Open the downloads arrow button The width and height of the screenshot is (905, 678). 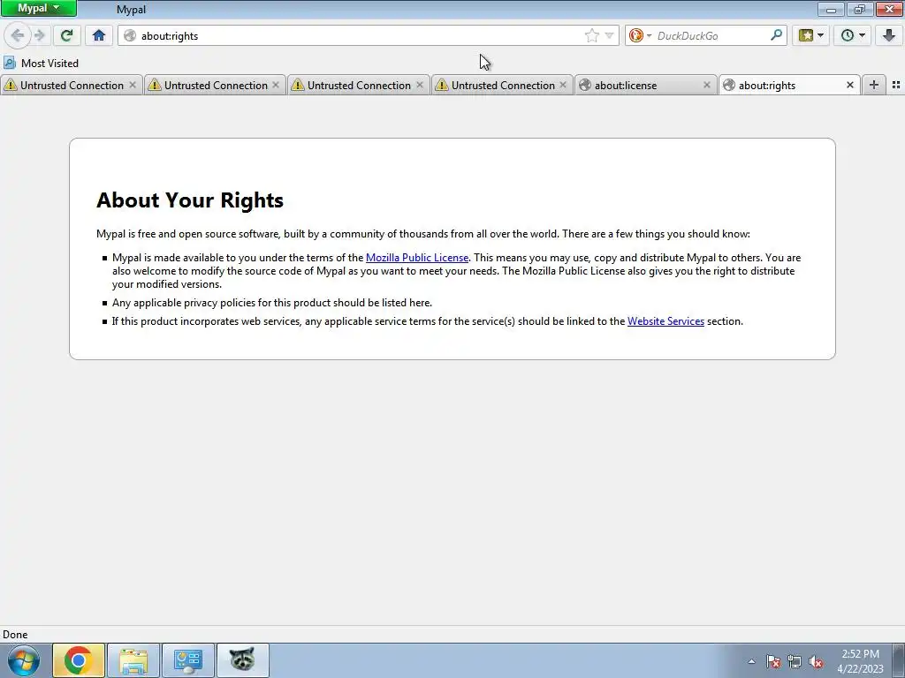pos(889,35)
